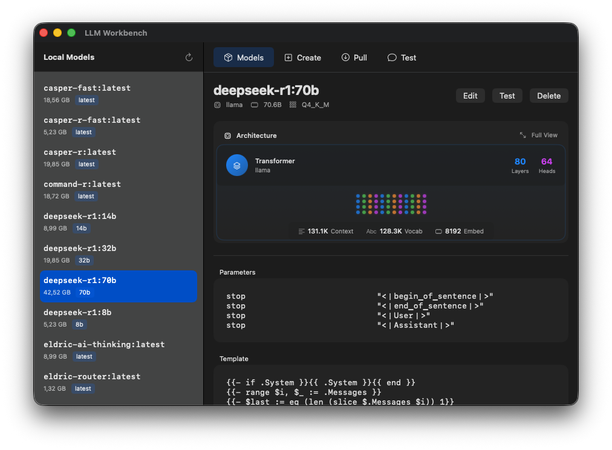Open Full View of the architecture
This screenshot has width=612, height=450.
tap(539, 135)
